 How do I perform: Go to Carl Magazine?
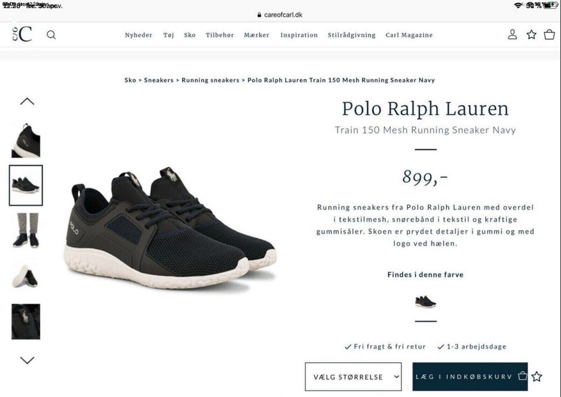click(409, 35)
